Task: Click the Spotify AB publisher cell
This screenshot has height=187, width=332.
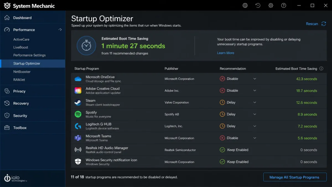Action: [172, 114]
